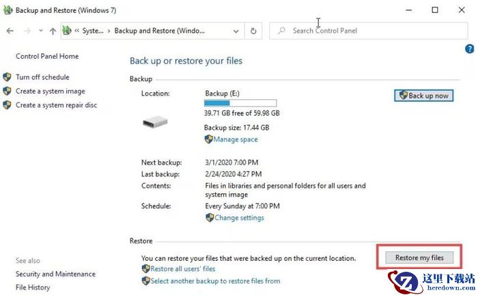Select Turn off schedule

pyautogui.click(x=42, y=77)
